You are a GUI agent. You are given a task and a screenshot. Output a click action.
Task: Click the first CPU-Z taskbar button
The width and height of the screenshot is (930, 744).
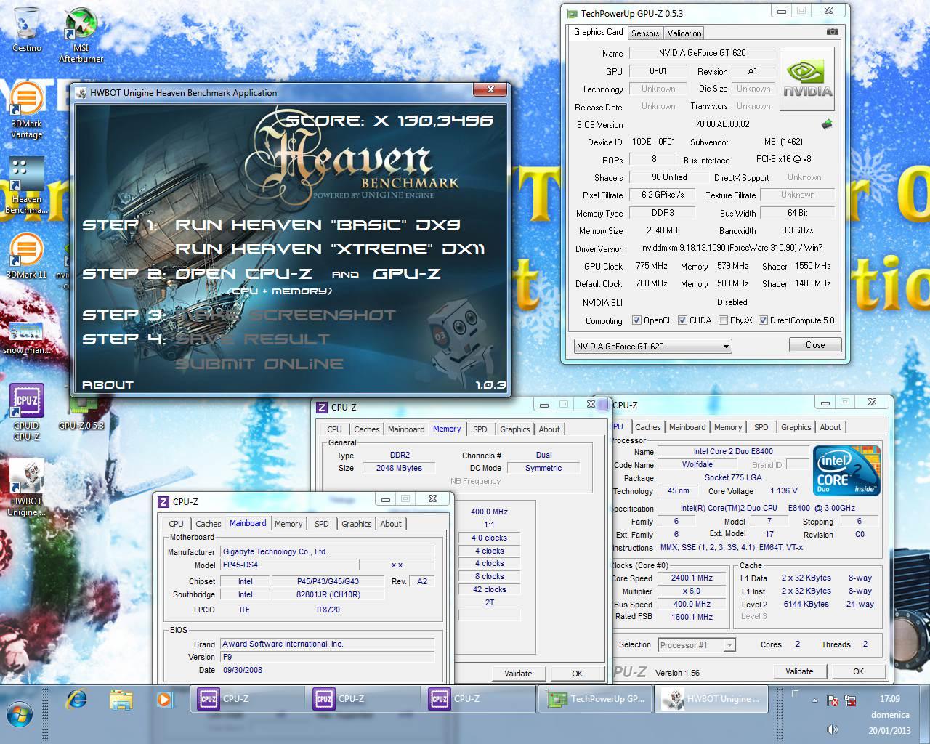(248, 699)
